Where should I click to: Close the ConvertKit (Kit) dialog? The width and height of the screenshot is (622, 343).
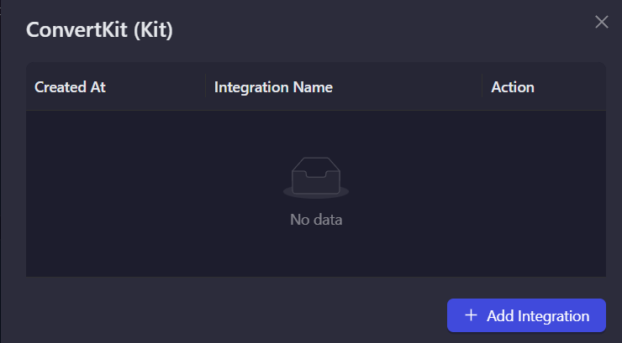coord(602,22)
